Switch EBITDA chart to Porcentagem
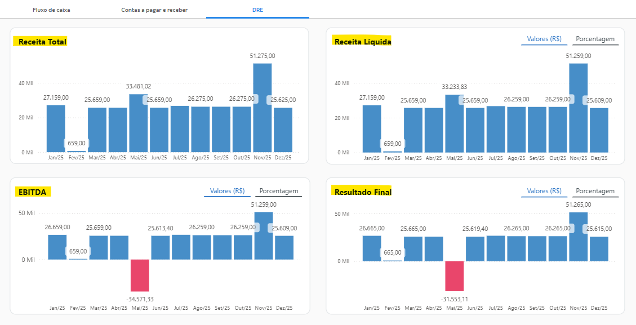The height and width of the screenshot is (325, 636). (x=278, y=191)
